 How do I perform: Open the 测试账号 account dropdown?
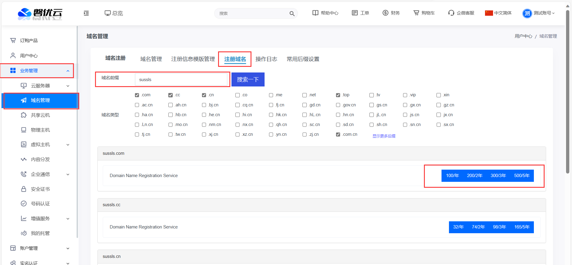pyautogui.click(x=539, y=13)
